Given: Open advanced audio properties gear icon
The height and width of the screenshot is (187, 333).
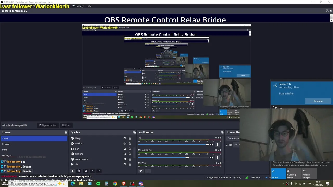Looking at the screenshot, I should 141,171.
